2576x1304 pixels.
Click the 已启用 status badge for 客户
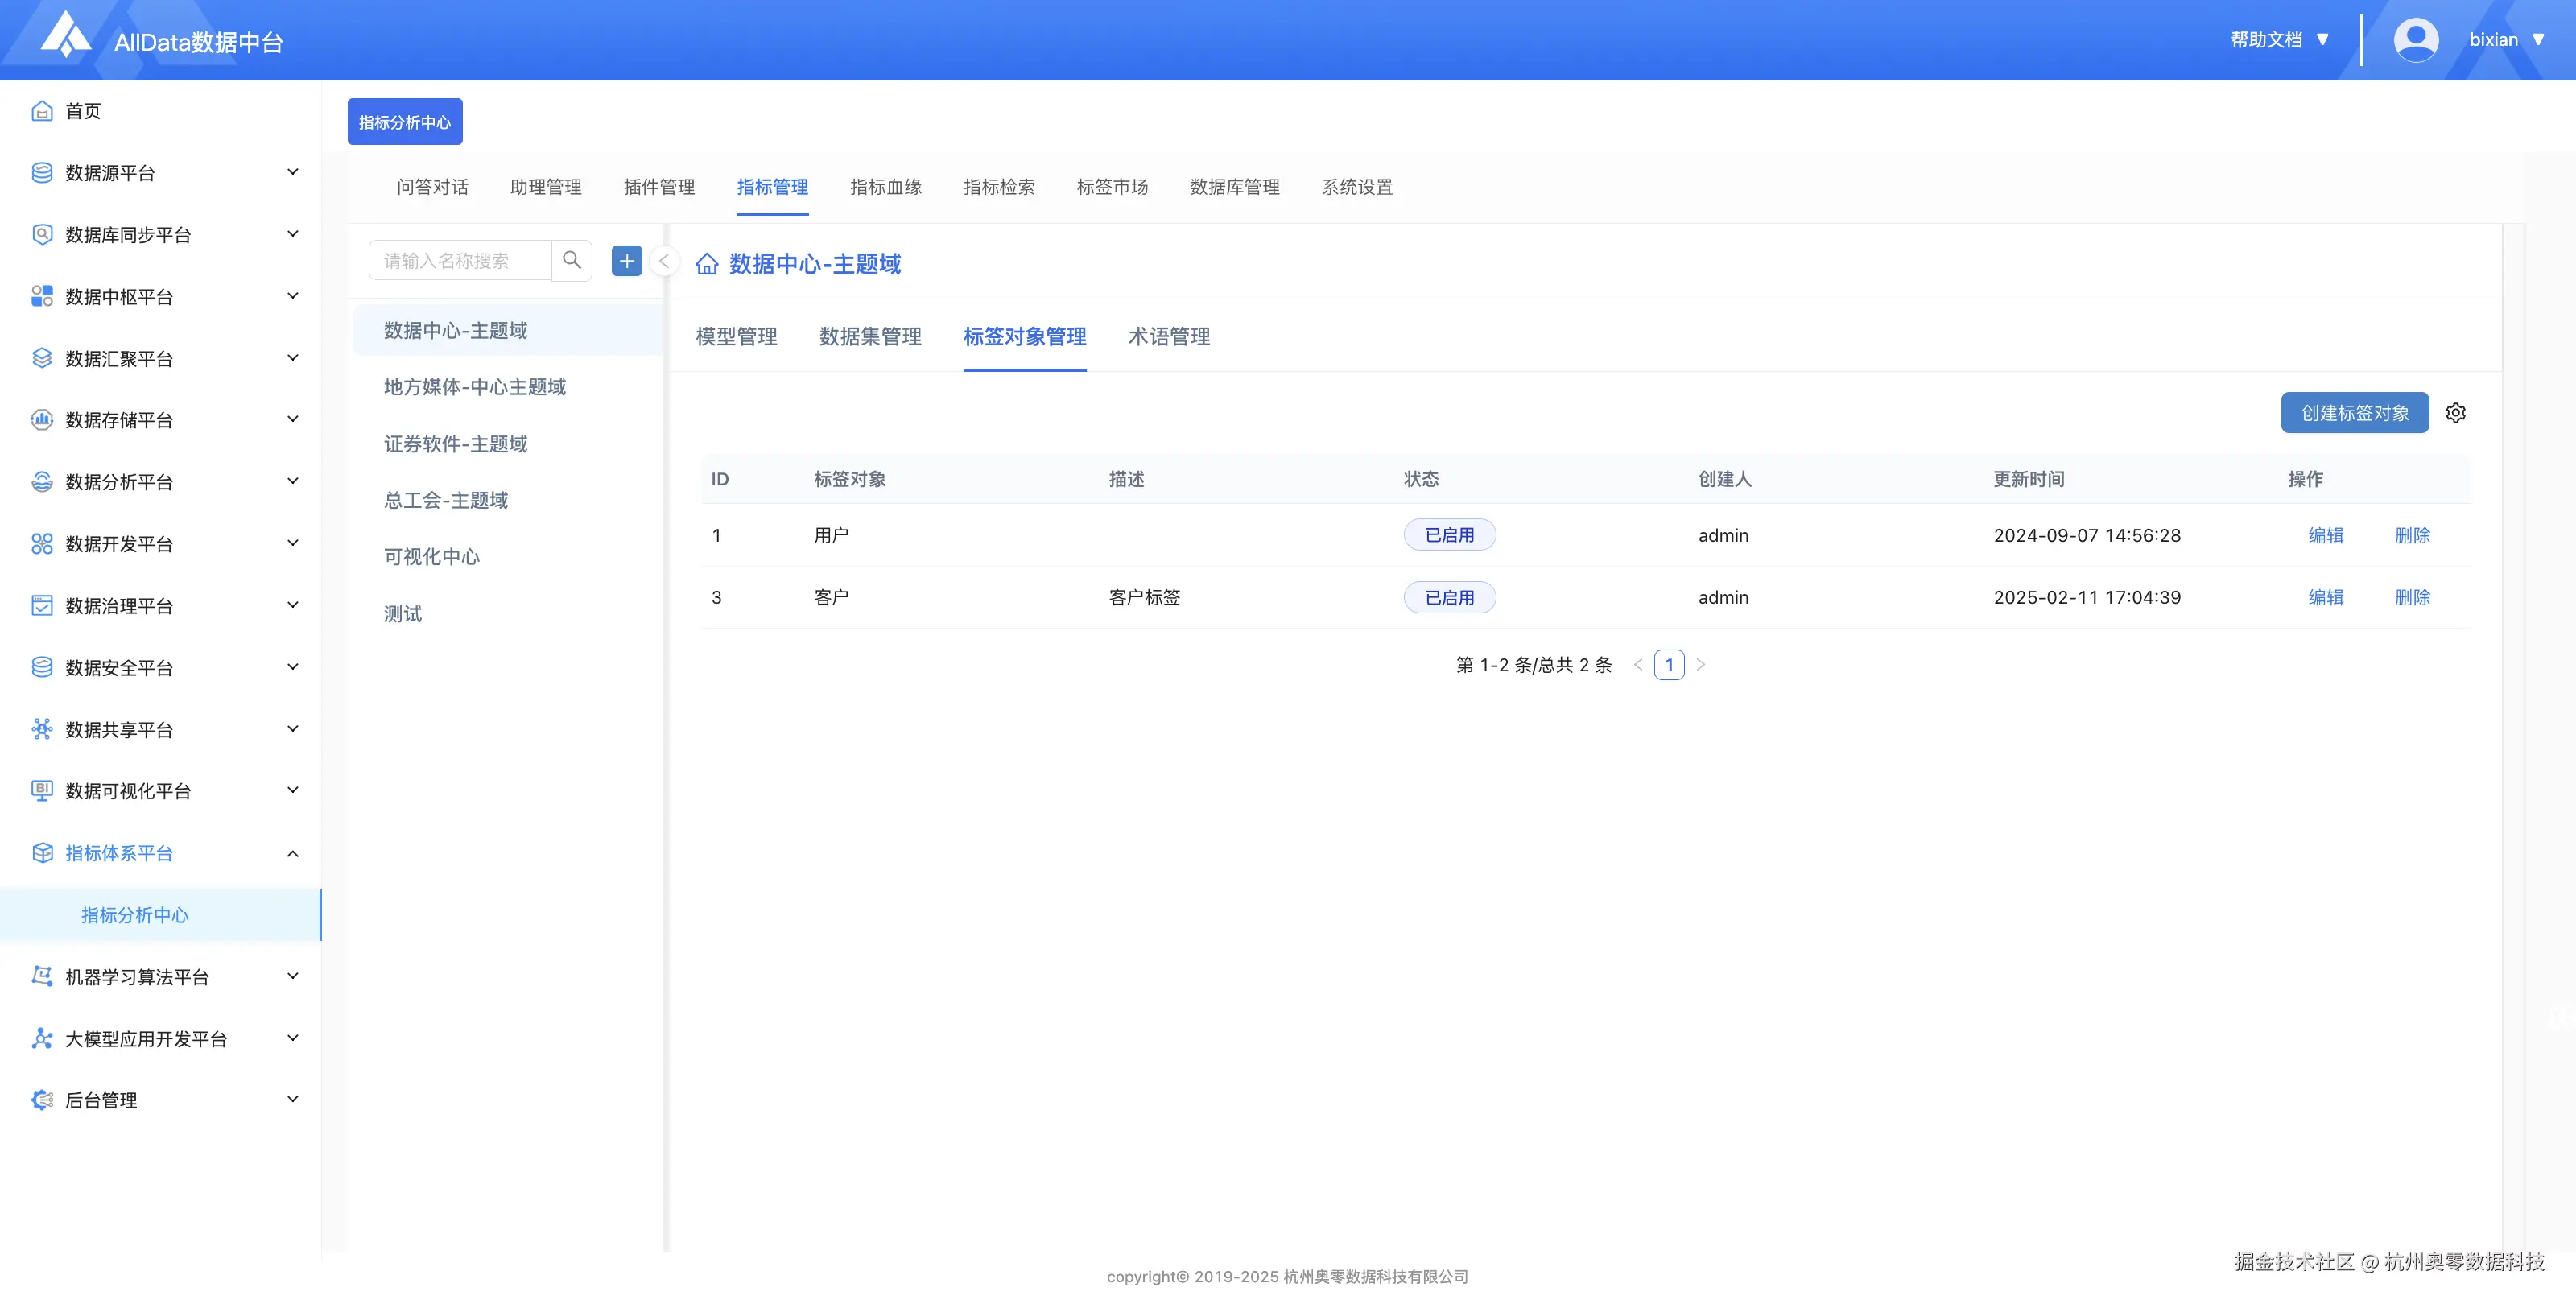tap(1449, 597)
